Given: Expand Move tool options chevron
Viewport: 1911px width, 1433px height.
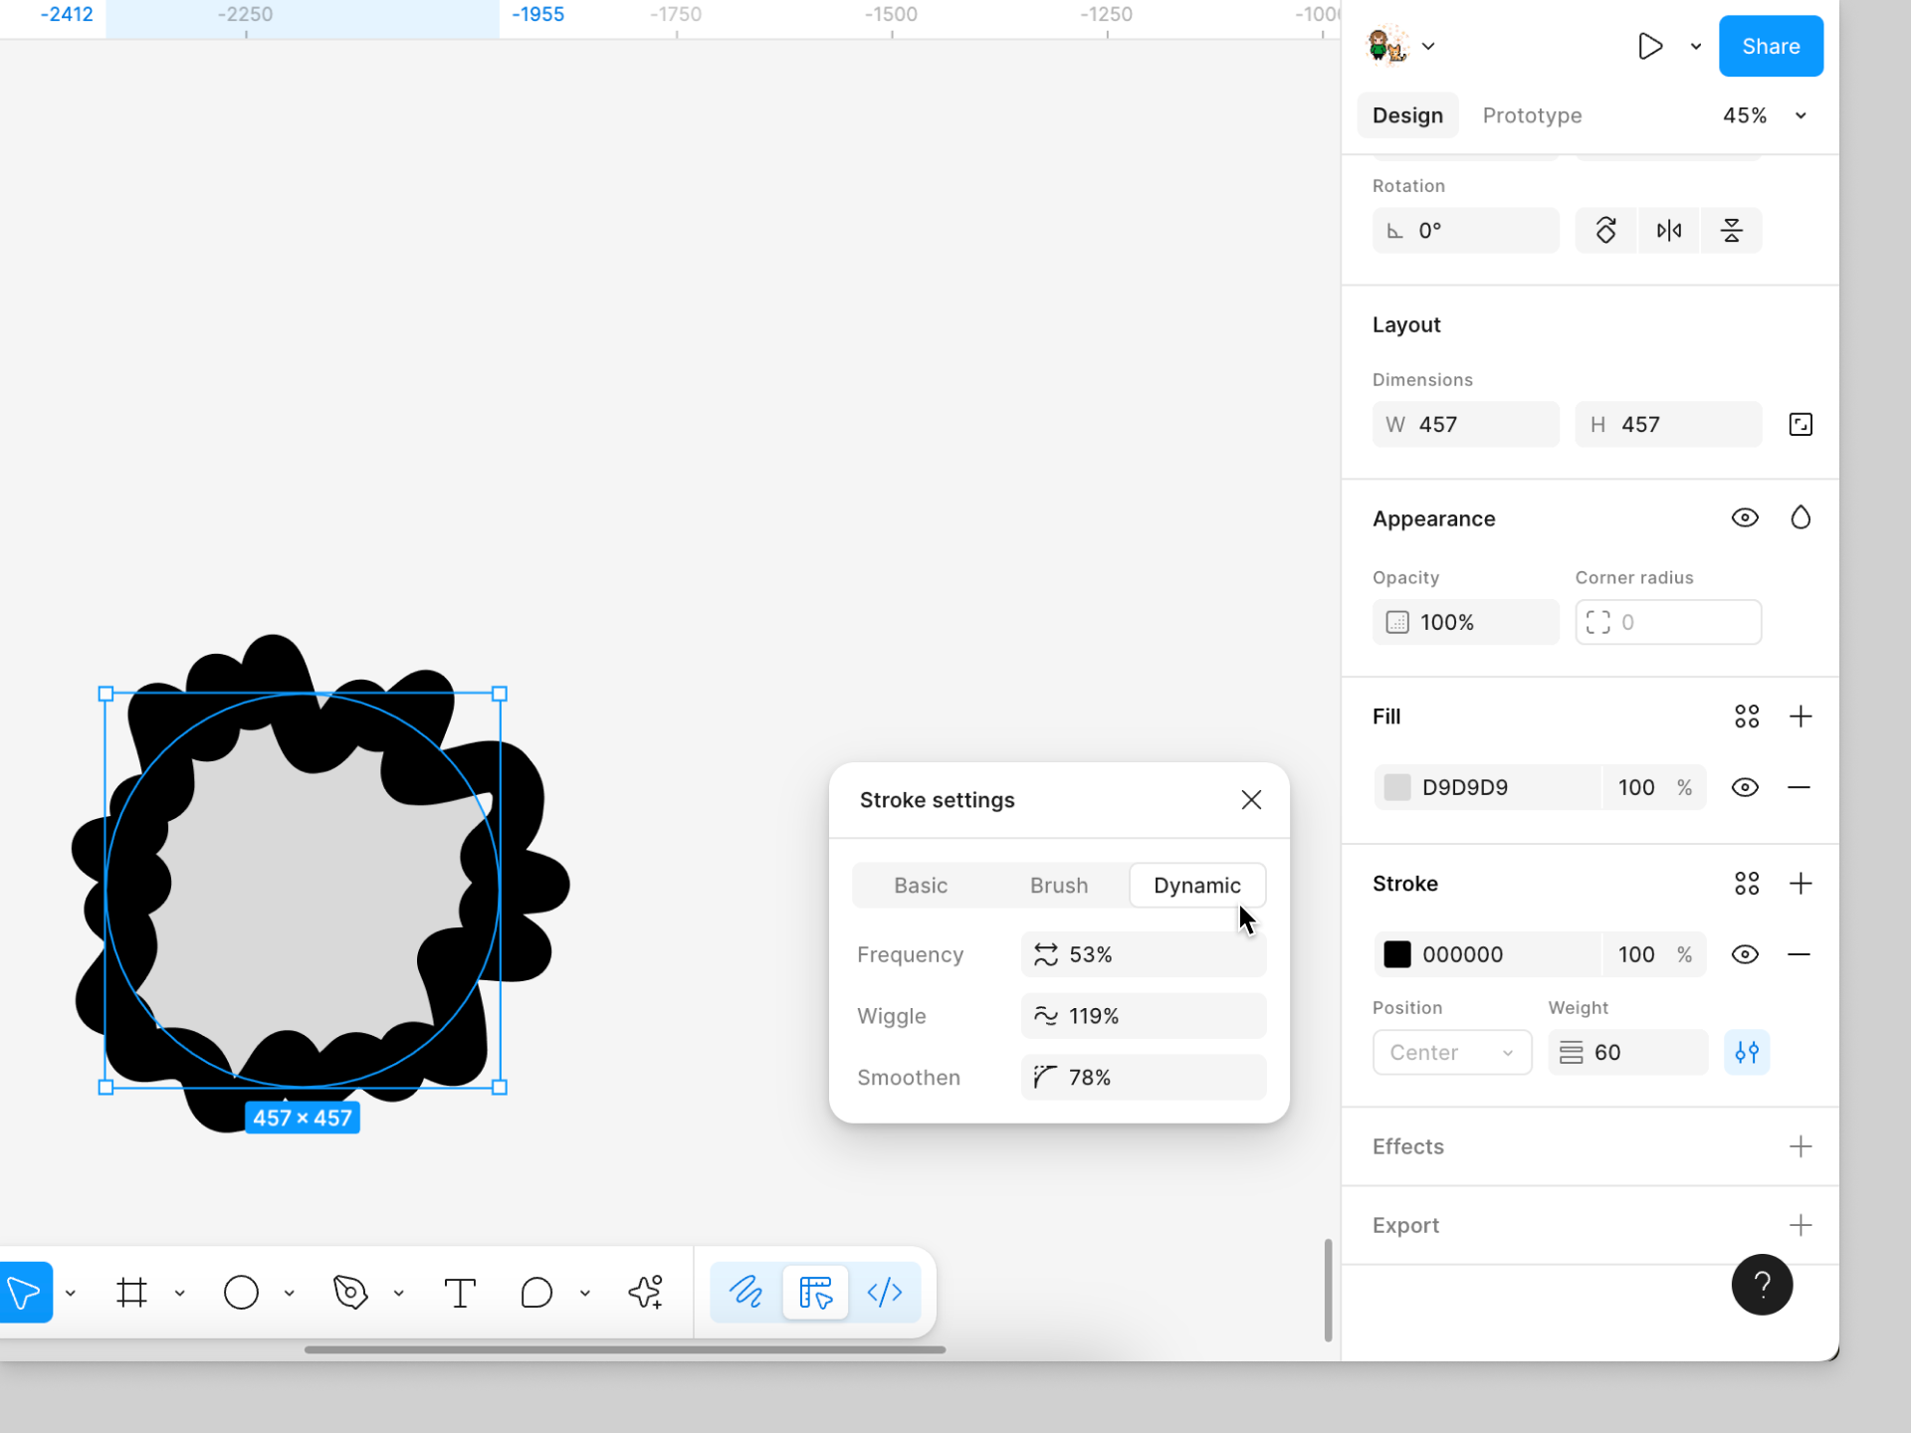Looking at the screenshot, I should coord(71,1294).
